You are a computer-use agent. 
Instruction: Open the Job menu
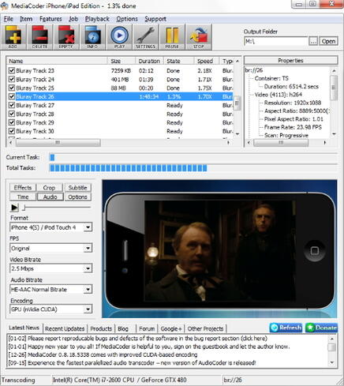pyautogui.click(x=73, y=19)
